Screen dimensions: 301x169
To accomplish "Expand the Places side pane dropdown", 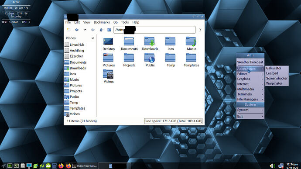I will tap(93, 38).
